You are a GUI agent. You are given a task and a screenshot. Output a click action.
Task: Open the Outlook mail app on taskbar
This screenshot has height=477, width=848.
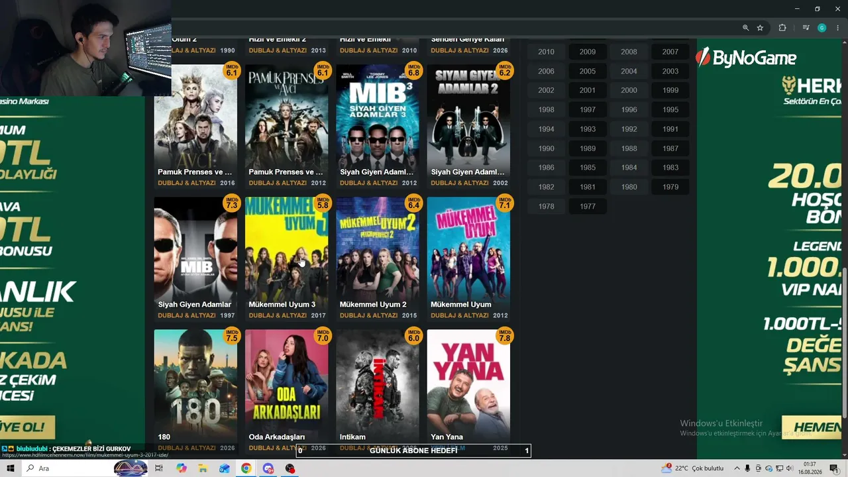click(225, 468)
